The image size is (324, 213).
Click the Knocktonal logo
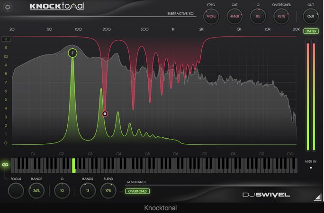click(57, 6)
